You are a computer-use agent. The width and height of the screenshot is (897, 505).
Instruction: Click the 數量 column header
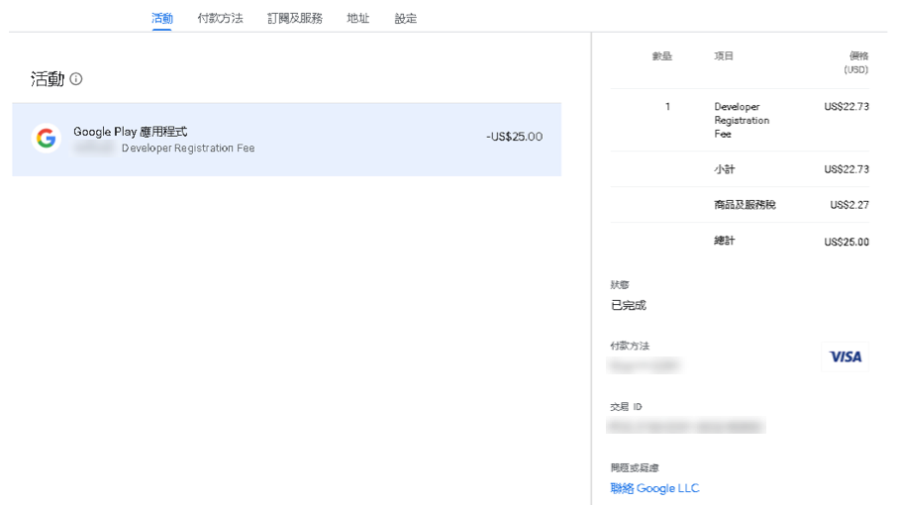(x=662, y=56)
